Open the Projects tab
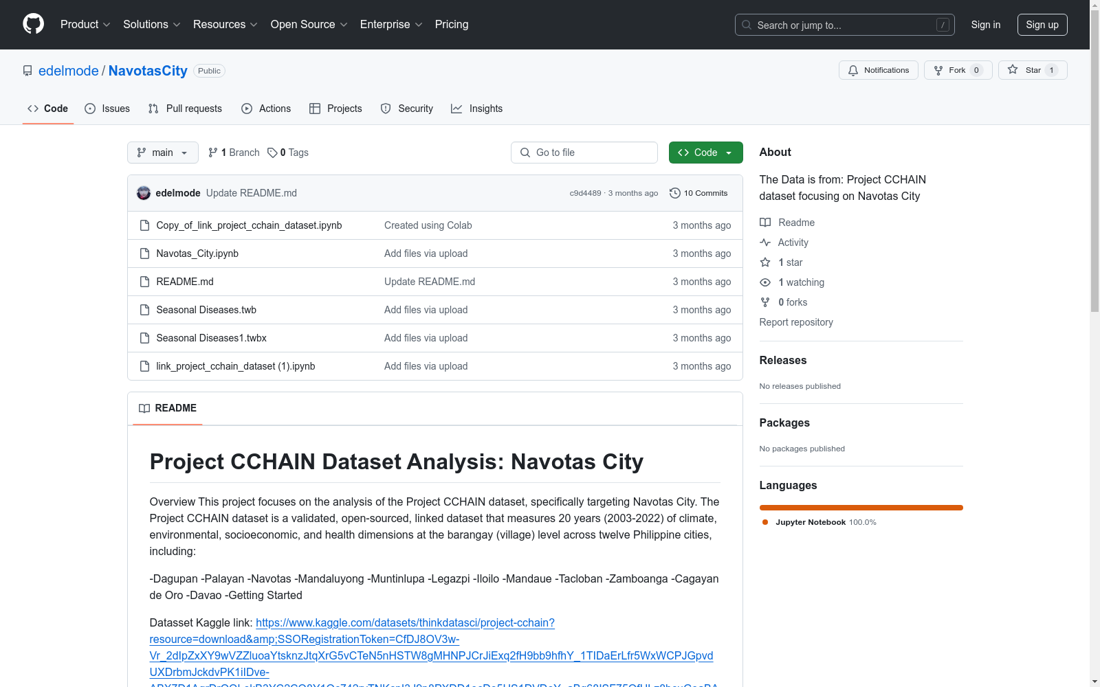This screenshot has height=687, width=1100. point(335,109)
